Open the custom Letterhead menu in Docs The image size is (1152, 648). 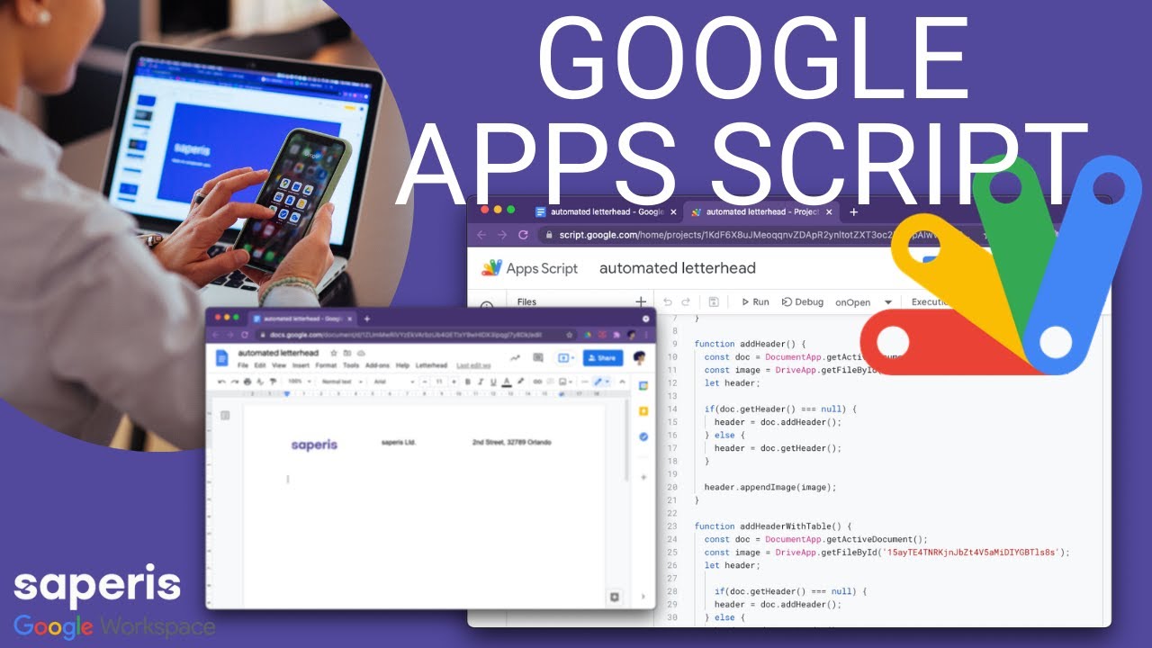[x=431, y=365]
